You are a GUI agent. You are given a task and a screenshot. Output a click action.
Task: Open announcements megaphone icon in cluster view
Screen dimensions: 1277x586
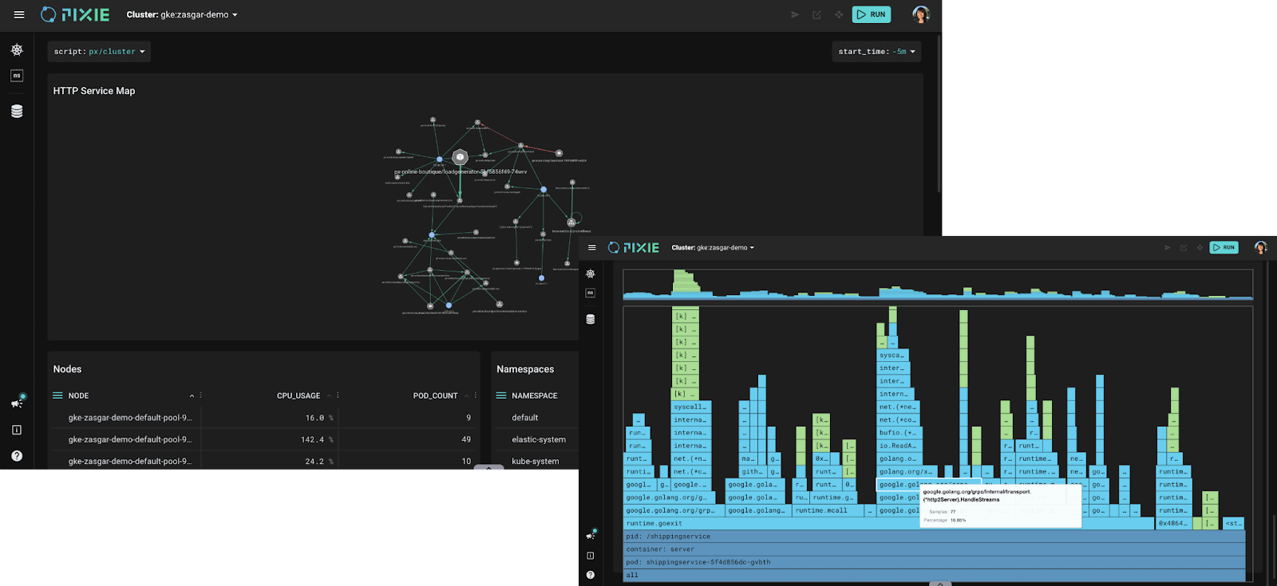(x=17, y=403)
